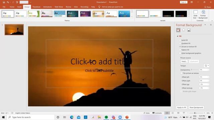
Task: Click zoom out minus icon
Action: (x=188, y=113)
